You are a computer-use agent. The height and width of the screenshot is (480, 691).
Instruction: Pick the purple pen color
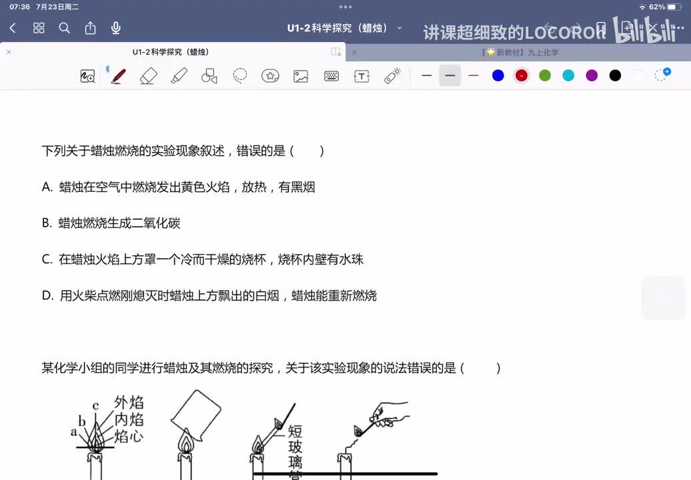click(592, 76)
